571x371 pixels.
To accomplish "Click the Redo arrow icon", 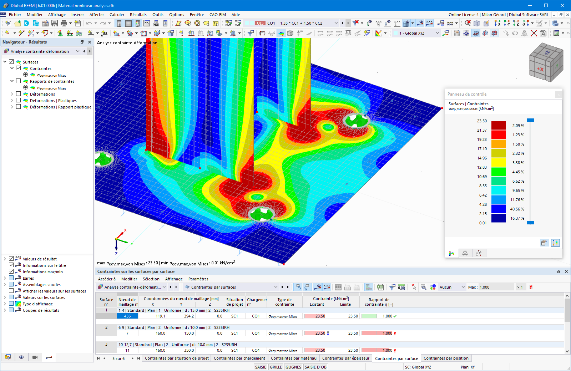I will tap(103, 23).
